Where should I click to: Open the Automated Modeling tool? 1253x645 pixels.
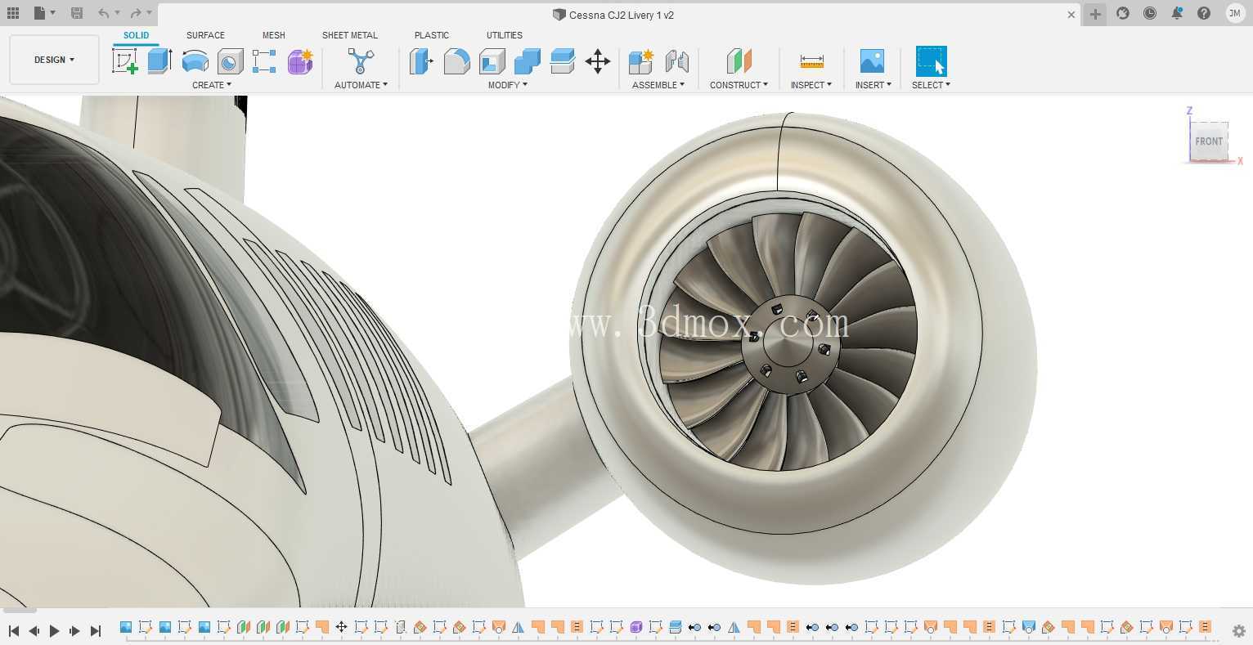[x=361, y=61]
